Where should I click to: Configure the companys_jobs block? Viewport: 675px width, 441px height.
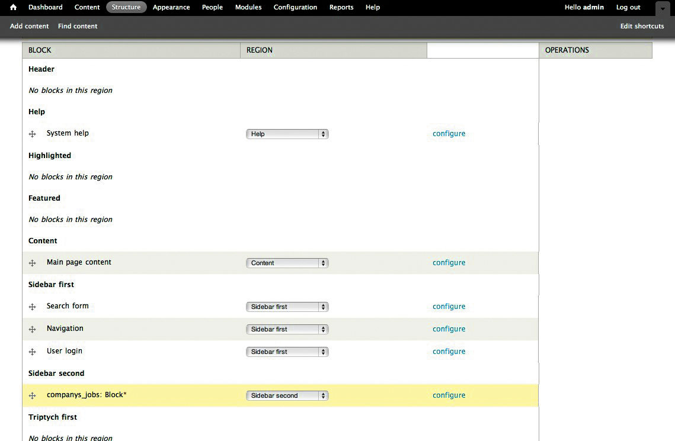449,395
